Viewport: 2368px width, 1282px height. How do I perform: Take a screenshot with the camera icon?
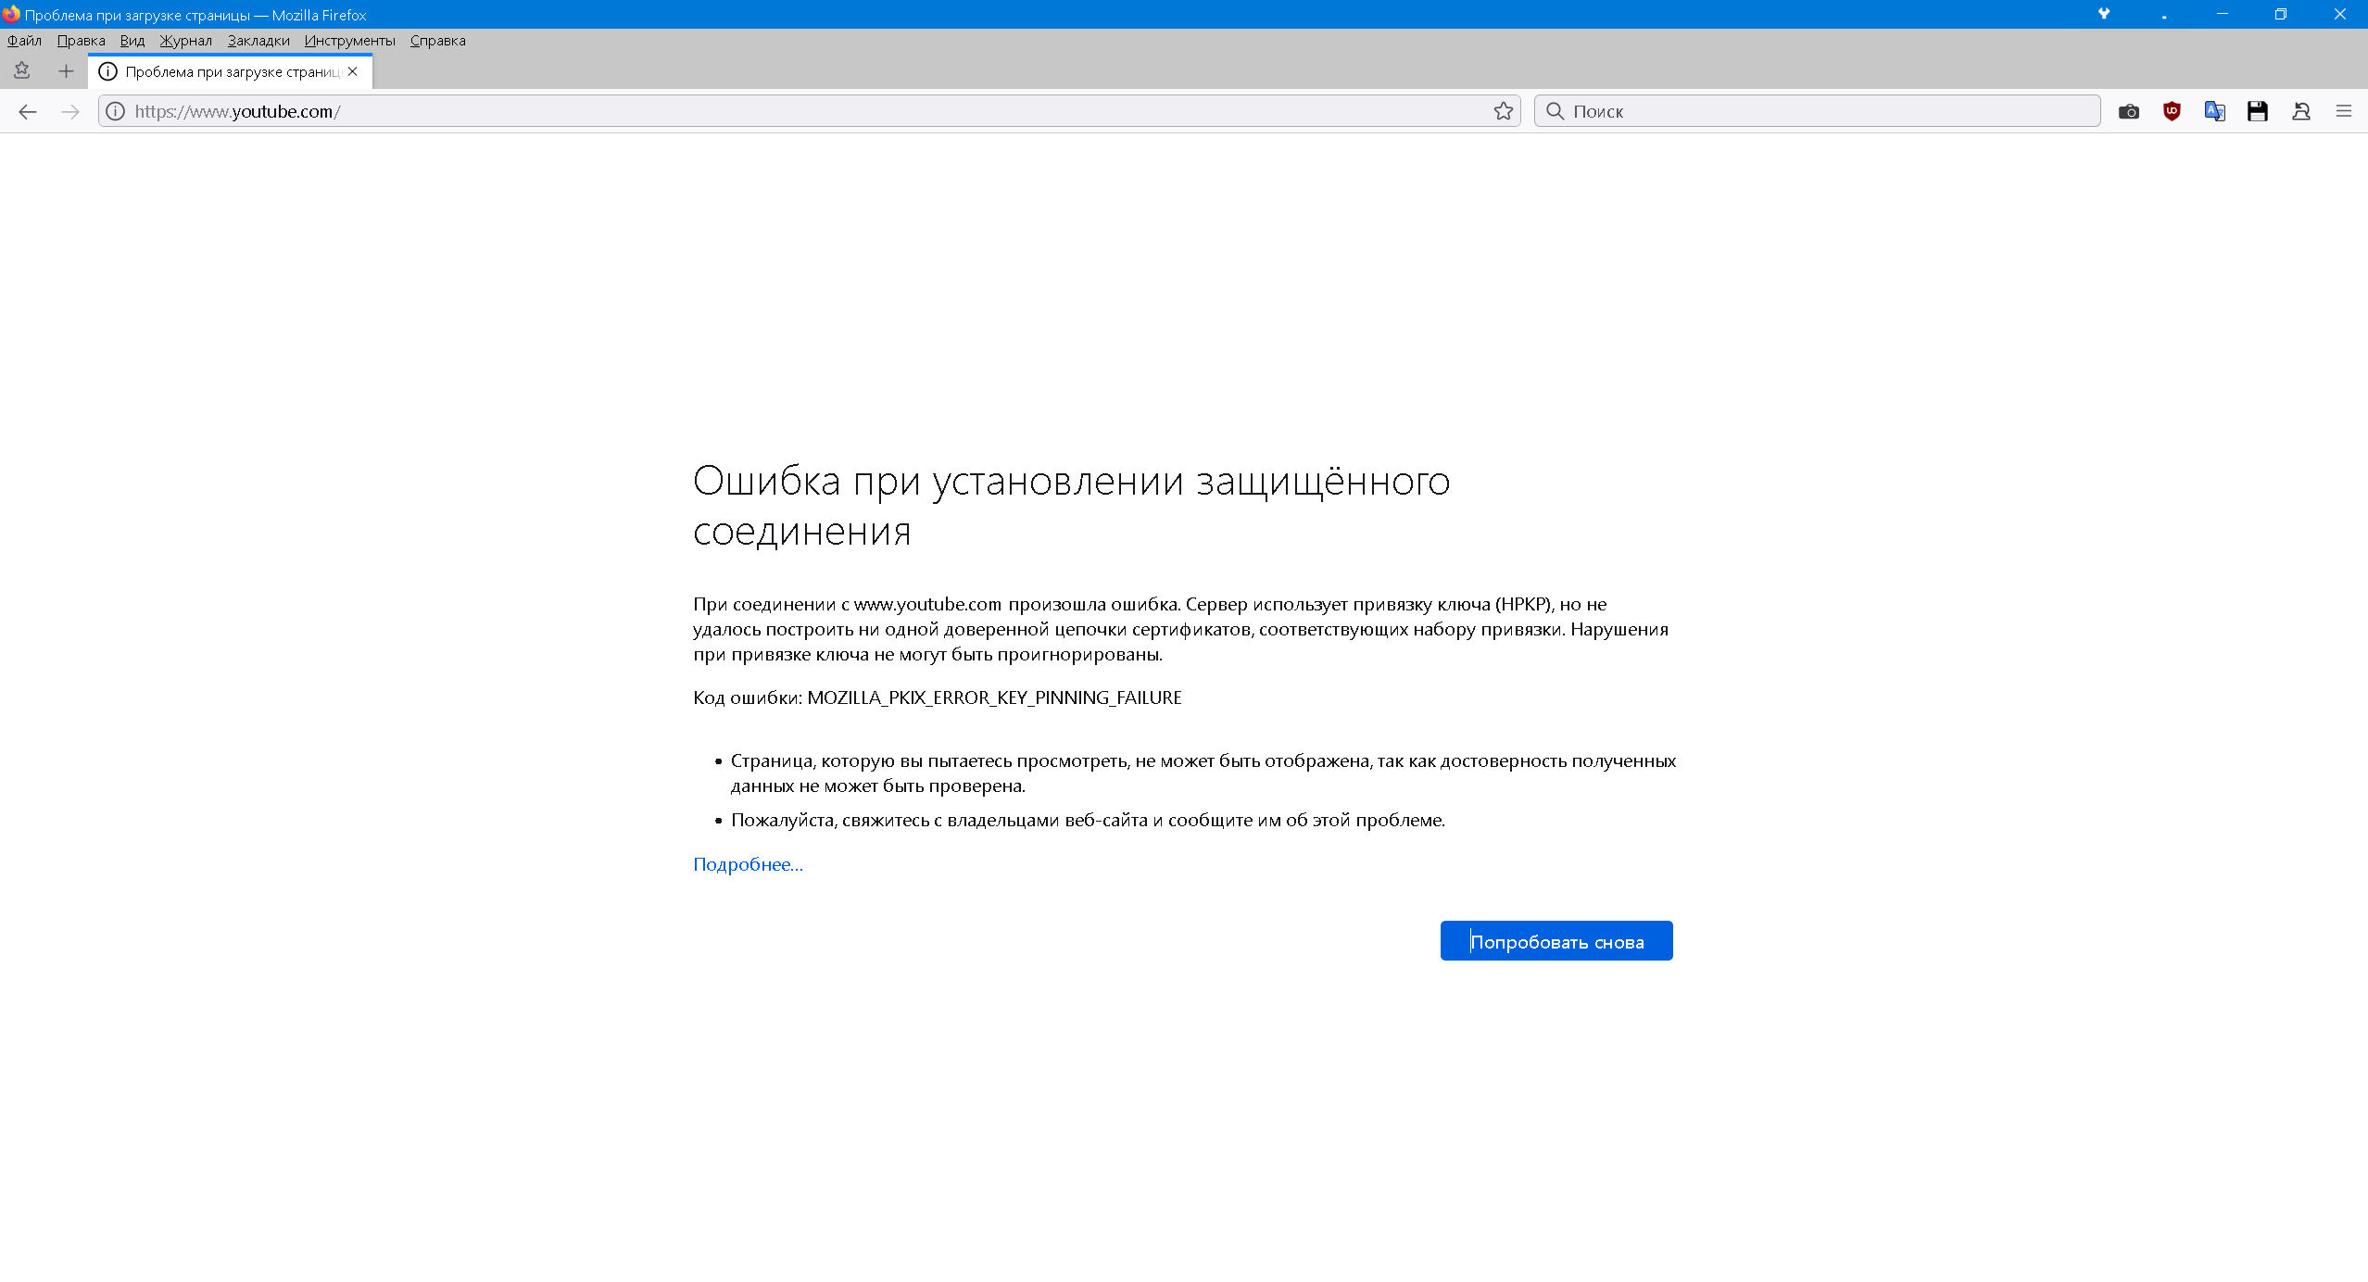[2129, 111]
